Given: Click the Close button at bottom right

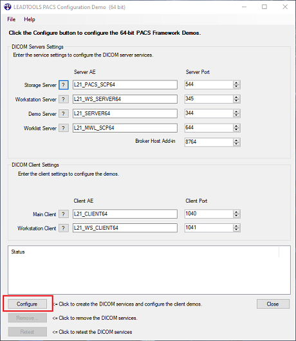Looking at the screenshot, I should (x=273, y=304).
